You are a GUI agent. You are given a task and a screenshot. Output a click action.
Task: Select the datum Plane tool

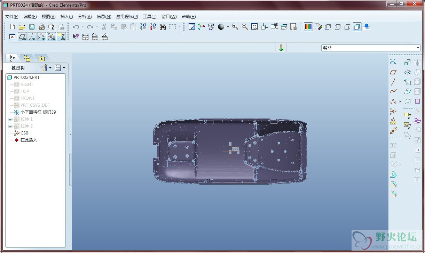click(393, 72)
